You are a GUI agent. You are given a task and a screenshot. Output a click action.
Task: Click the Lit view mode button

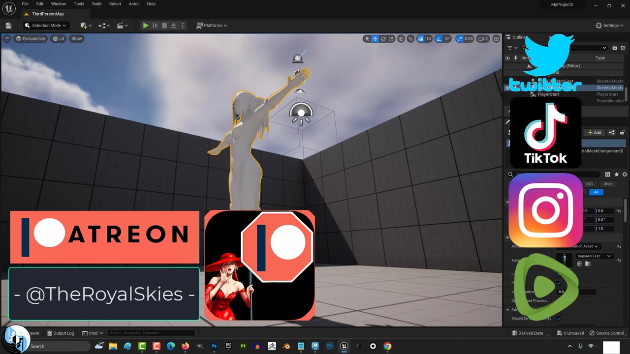point(58,38)
